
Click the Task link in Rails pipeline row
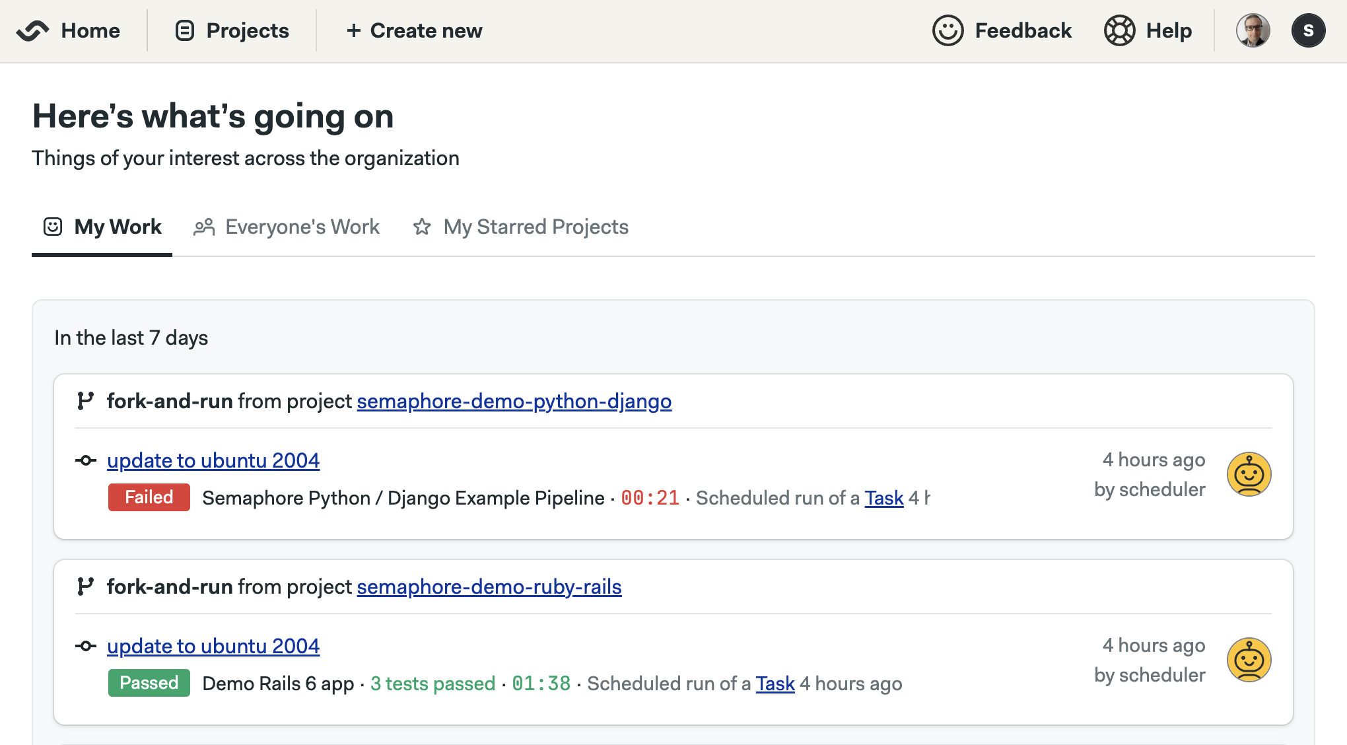[x=775, y=684]
